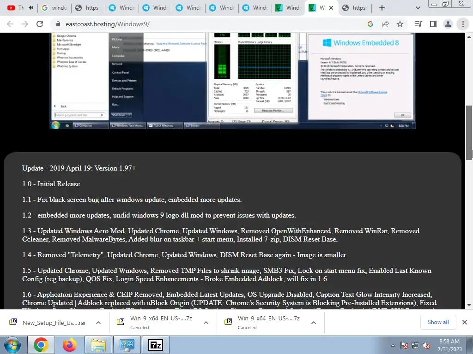Screen dimensions: 473x354
Task: Open Control Panel taskbar icon
Action: click(x=127, y=345)
